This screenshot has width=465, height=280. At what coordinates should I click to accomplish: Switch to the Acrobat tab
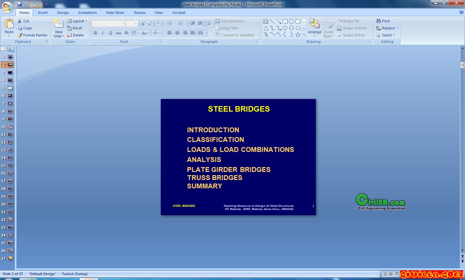coord(179,13)
